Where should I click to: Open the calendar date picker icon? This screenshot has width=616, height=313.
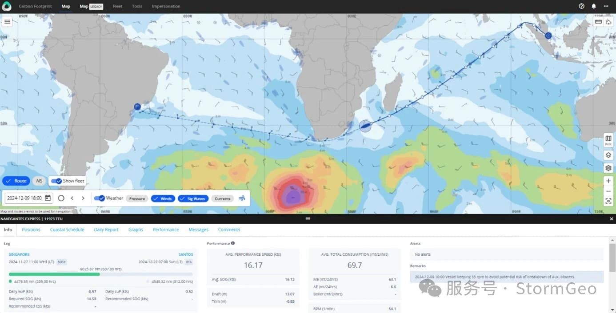[48, 198]
